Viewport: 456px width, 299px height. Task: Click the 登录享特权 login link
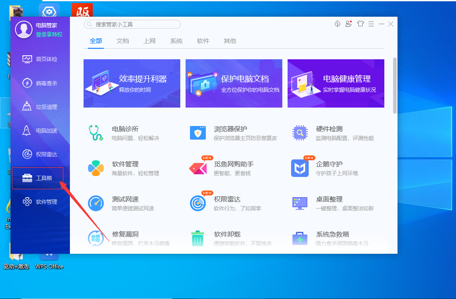[x=49, y=35]
